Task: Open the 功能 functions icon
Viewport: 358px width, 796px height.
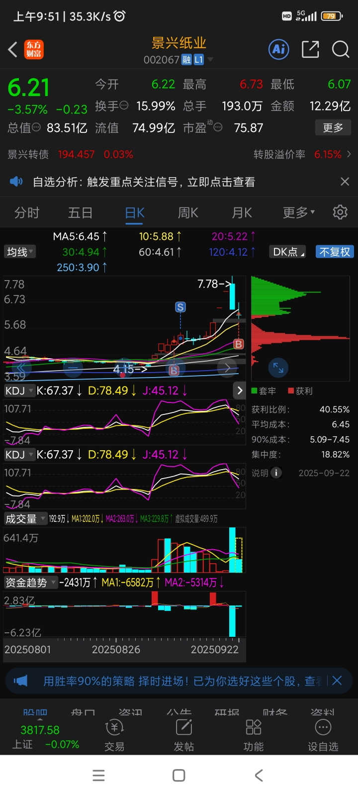Action: 254,735
